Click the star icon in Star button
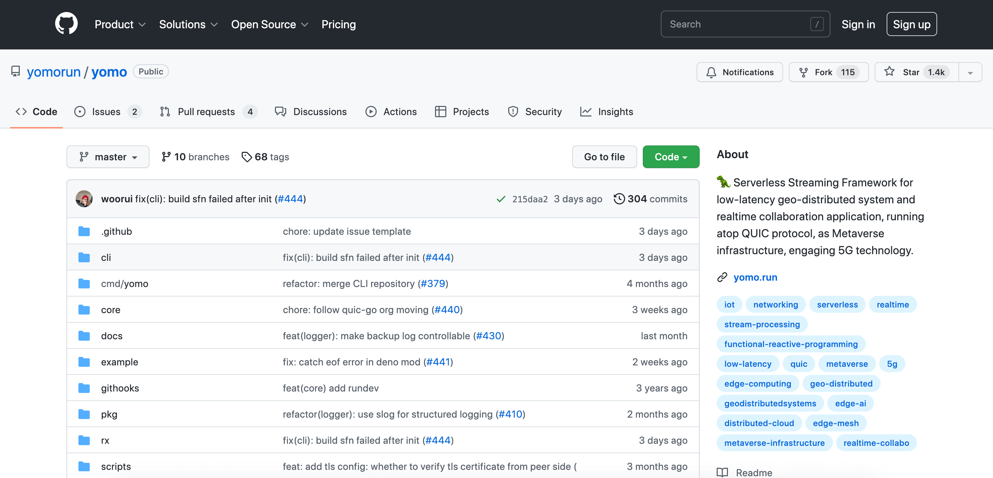This screenshot has height=478, width=993. click(889, 72)
